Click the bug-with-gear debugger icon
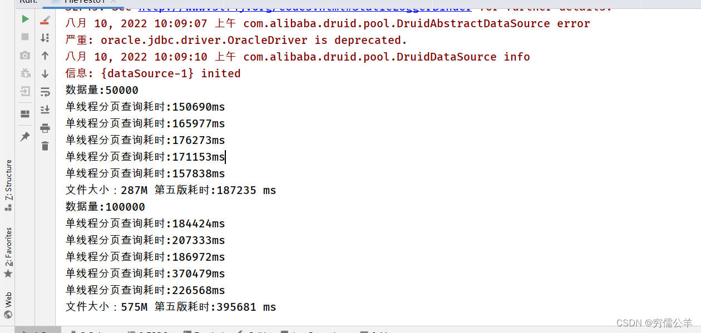This screenshot has width=701, height=333. click(x=25, y=73)
